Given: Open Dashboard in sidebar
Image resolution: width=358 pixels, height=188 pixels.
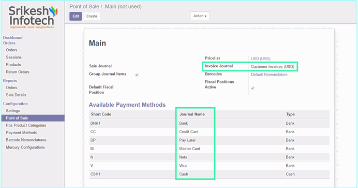Looking at the screenshot, I should click(x=13, y=38).
